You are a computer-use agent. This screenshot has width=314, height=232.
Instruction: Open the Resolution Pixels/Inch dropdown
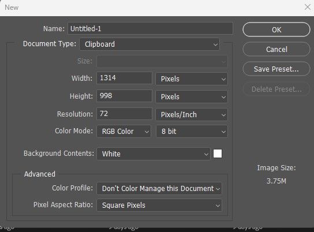pyautogui.click(x=192, y=115)
